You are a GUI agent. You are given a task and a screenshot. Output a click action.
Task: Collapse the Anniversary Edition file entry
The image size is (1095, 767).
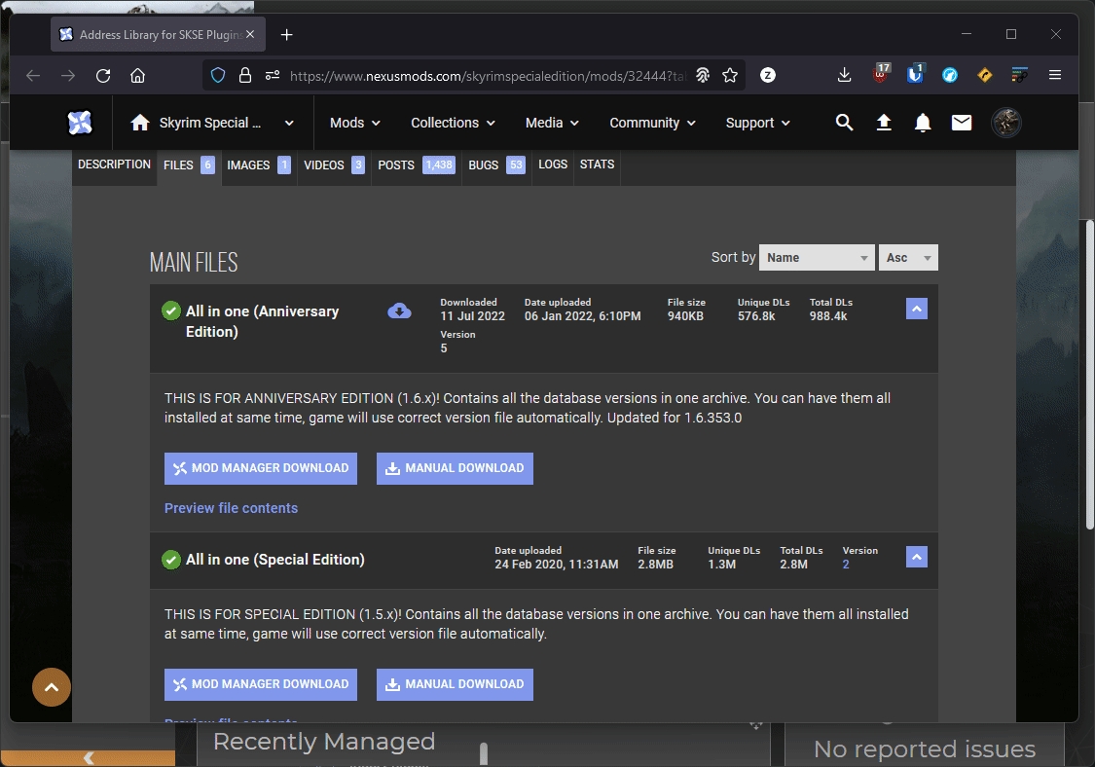(916, 309)
